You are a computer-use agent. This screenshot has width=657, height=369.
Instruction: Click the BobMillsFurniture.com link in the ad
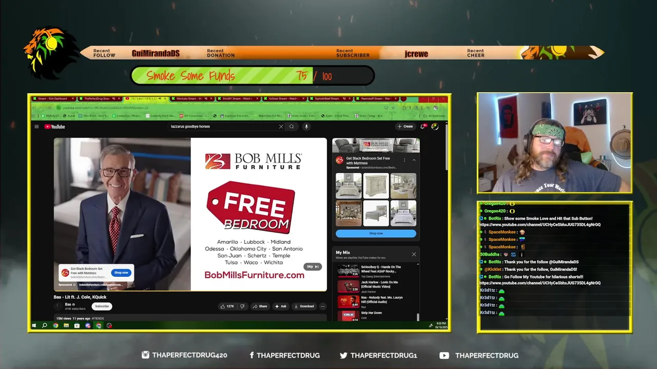point(255,275)
